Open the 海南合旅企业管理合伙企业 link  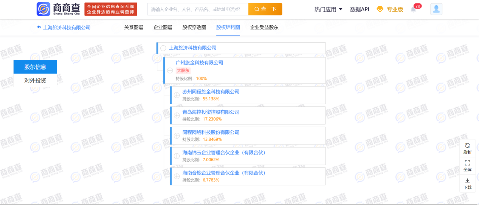224,173
